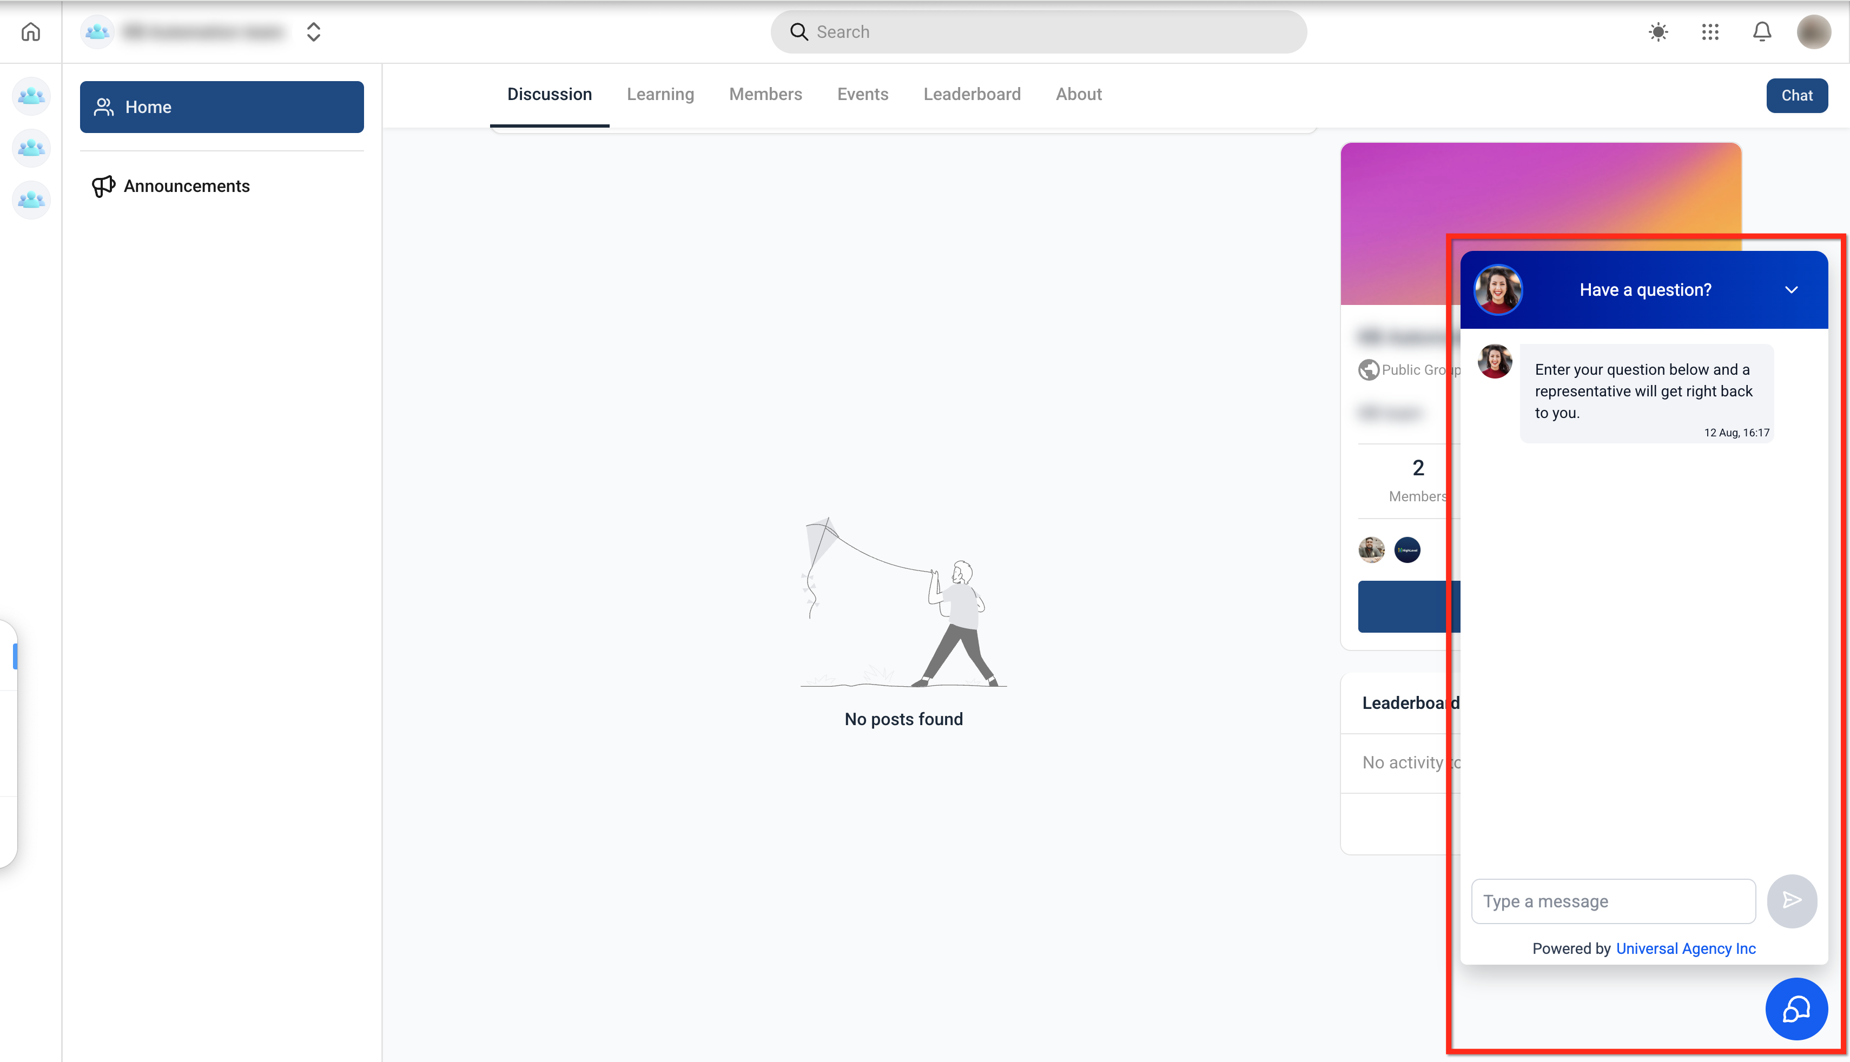Collapse the Have a question chat widget
The width and height of the screenshot is (1850, 1062).
pyautogui.click(x=1791, y=290)
